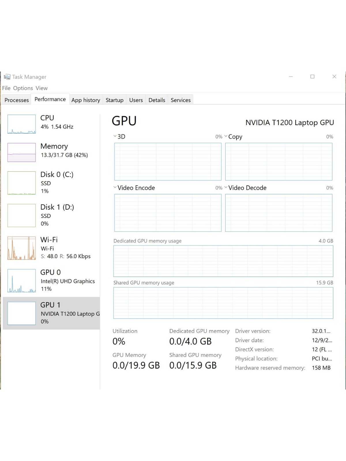Open the File menu
This screenshot has height=461, width=346.
pyautogui.click(x=6, y=88)
